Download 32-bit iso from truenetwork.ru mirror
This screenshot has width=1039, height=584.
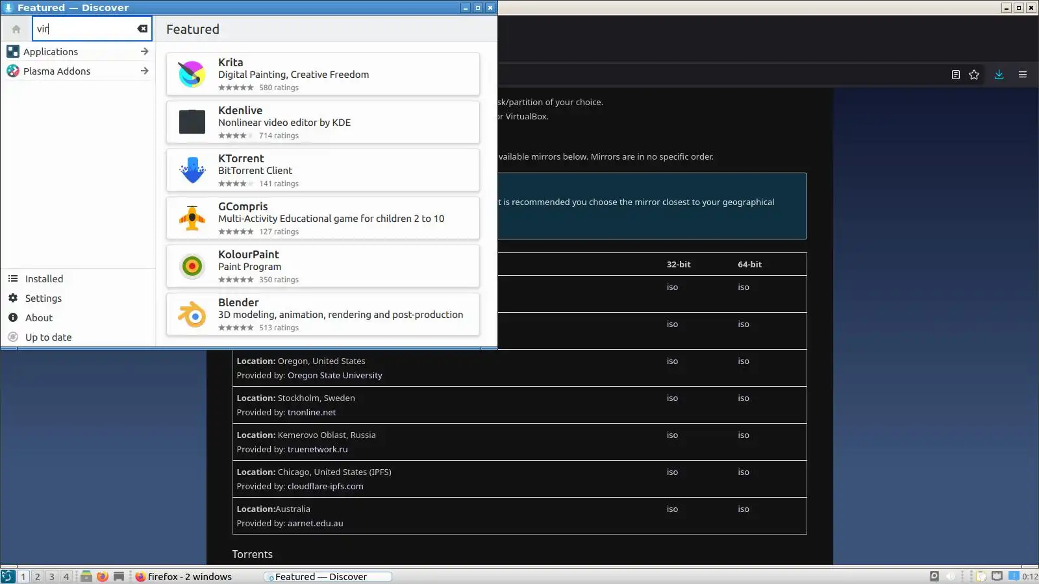coord(672,435)
